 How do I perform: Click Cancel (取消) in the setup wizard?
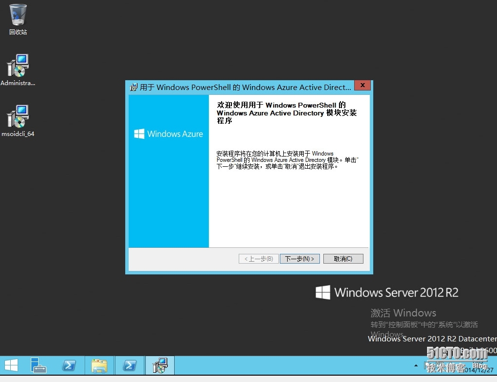[343, 259]
